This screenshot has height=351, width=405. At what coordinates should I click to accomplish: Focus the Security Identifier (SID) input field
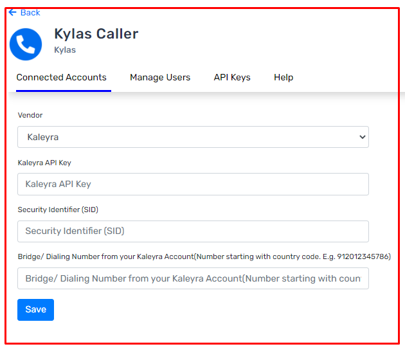click(193, 231)
